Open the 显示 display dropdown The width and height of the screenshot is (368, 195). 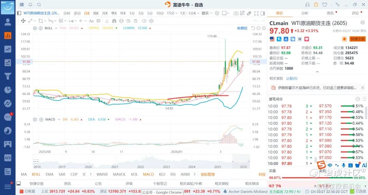207,13
